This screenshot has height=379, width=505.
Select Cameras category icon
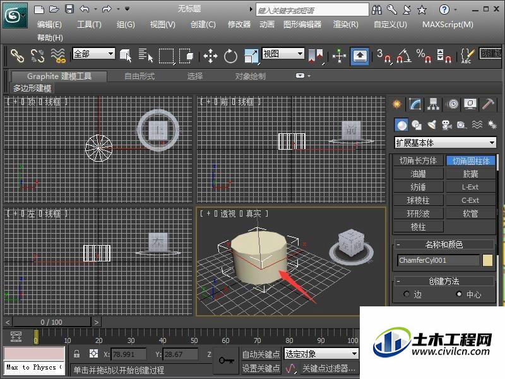pos(447,125)
